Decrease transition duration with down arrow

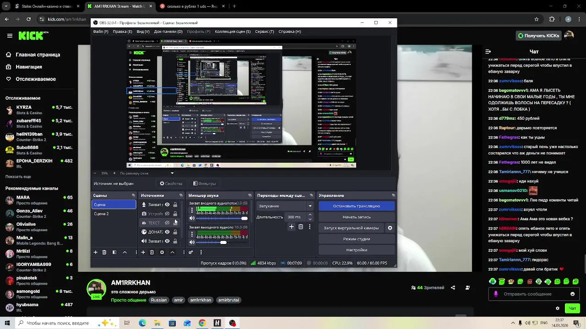point(310,219)
